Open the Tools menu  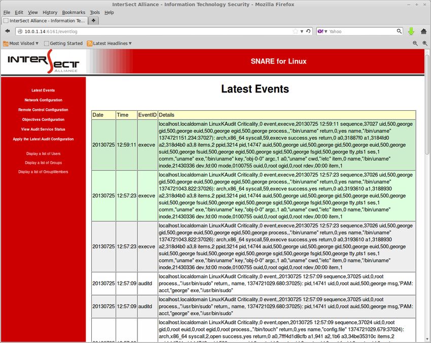[95, 12]
